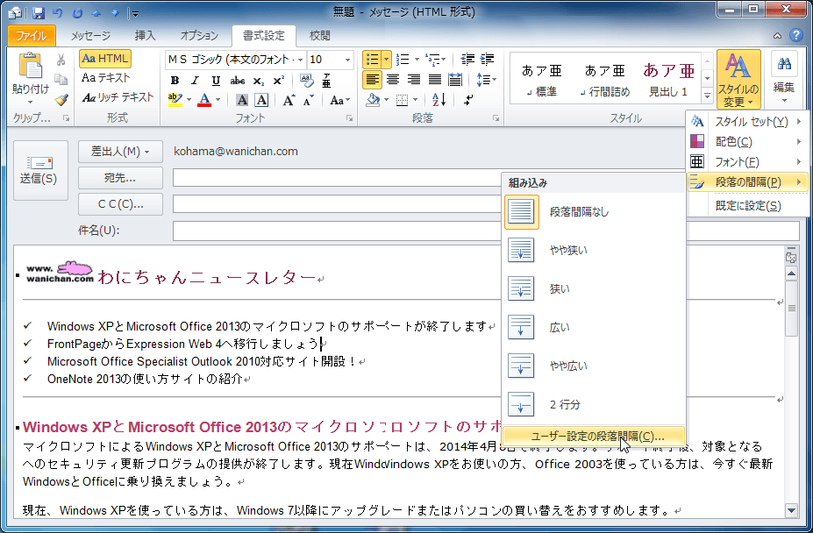Toggle Subscript formatting
The height and width of the screenshot is (533, 813).
click(x=258, y=81)
